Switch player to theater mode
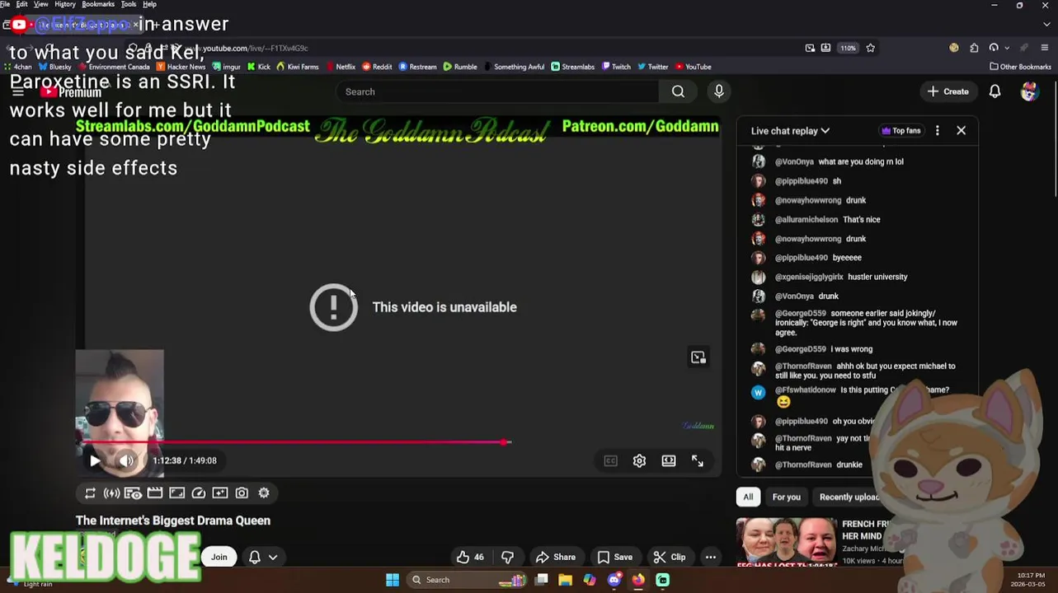Viewport: 1058px width, 593px height. 669,461
